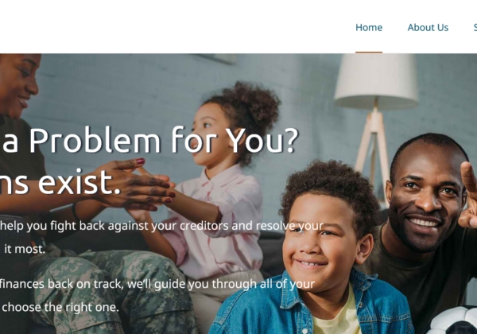Click the white lamp shade in hero photo
Viewport: 477px width, 334px height.
click(376, 82)
